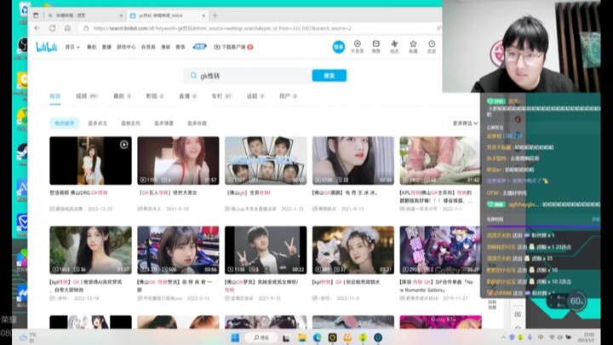613x345 pixels.
Task: Click the blue 搜索 search button
Action: [329, 76]
